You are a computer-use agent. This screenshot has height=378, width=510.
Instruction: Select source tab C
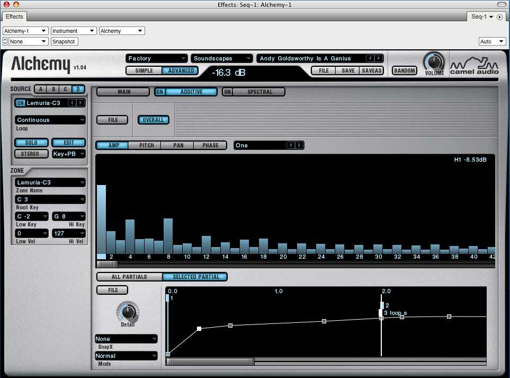tap(66, 89)
